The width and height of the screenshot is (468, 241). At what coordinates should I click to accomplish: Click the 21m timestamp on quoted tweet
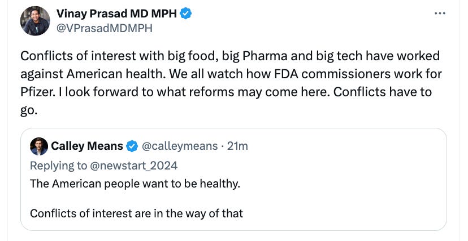[x=237, y=146]
